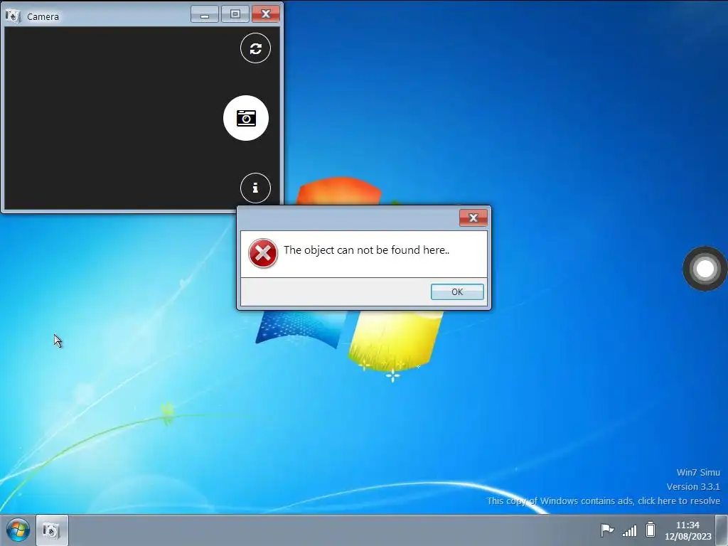Open the network signal tray icon

coord(630,530)
